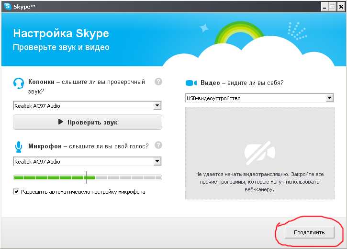Click the crossed-out camera icon in preview
Screen dimensions: 347x249
(259, 153)
